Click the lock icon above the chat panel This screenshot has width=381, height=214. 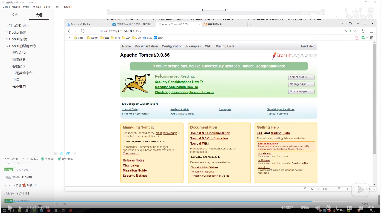[x=62, y=153]
